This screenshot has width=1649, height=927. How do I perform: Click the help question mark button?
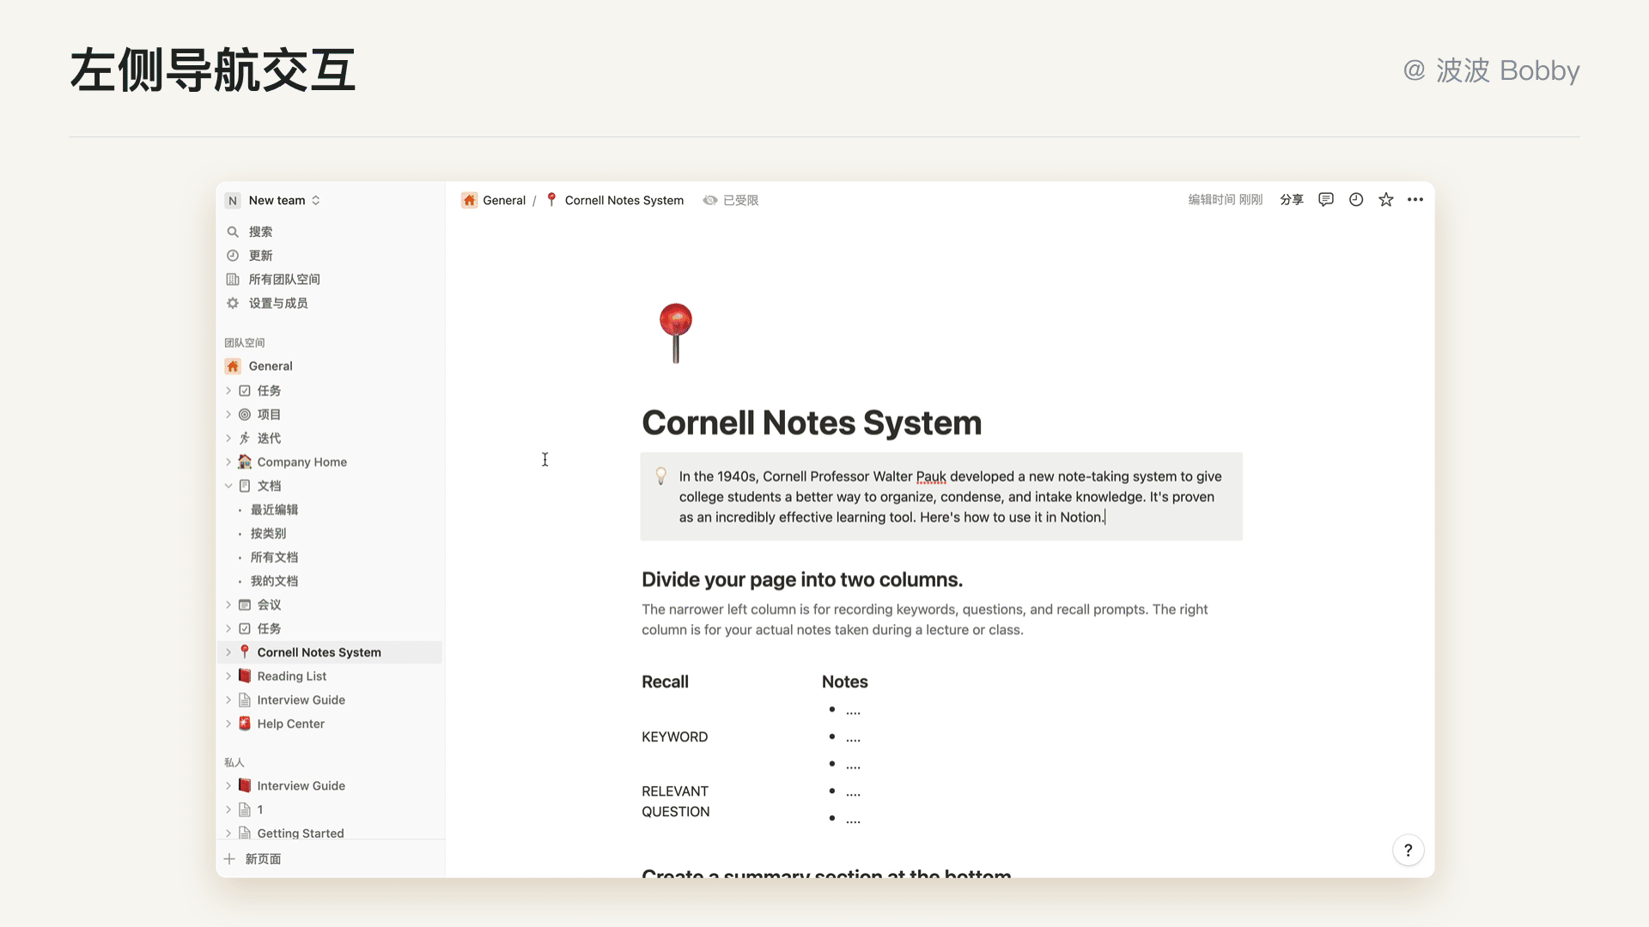coord(1408,851)
